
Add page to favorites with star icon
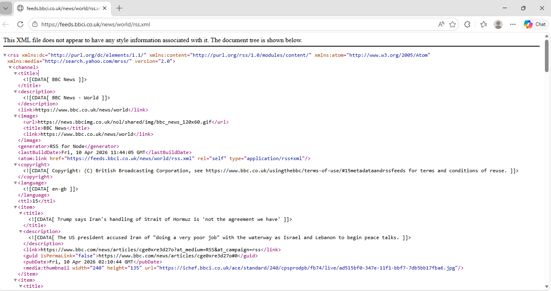[452, 24]
